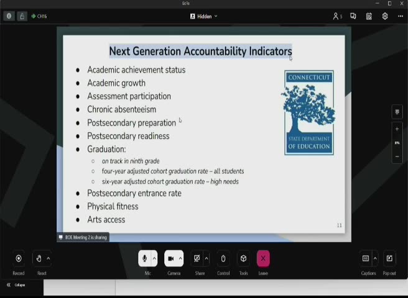Minimize the GoTo window
The width and height of the screenshot is (408, 298).
point(377,3)
